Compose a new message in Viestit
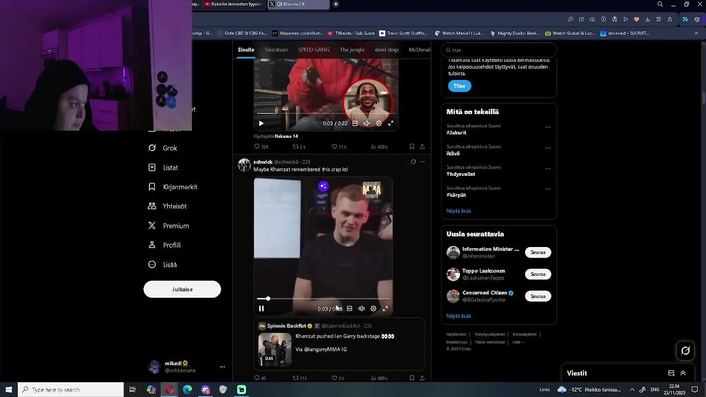 click(x=671, y=373)
